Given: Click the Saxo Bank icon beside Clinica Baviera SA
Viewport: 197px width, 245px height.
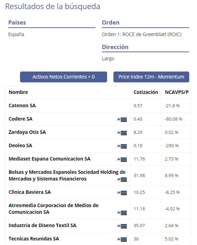Looking at the screenshot, I should [122, 193].
